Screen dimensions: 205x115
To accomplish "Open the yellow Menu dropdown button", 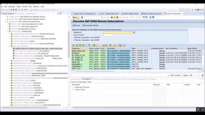I will tap(76, 17).
